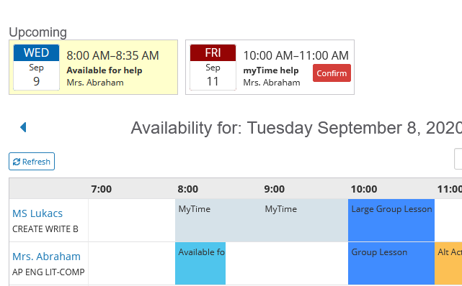Viewport: 462px width, 286px height.
Task: Click the partially visible box right of Refresh row
Action: [458, 159]
